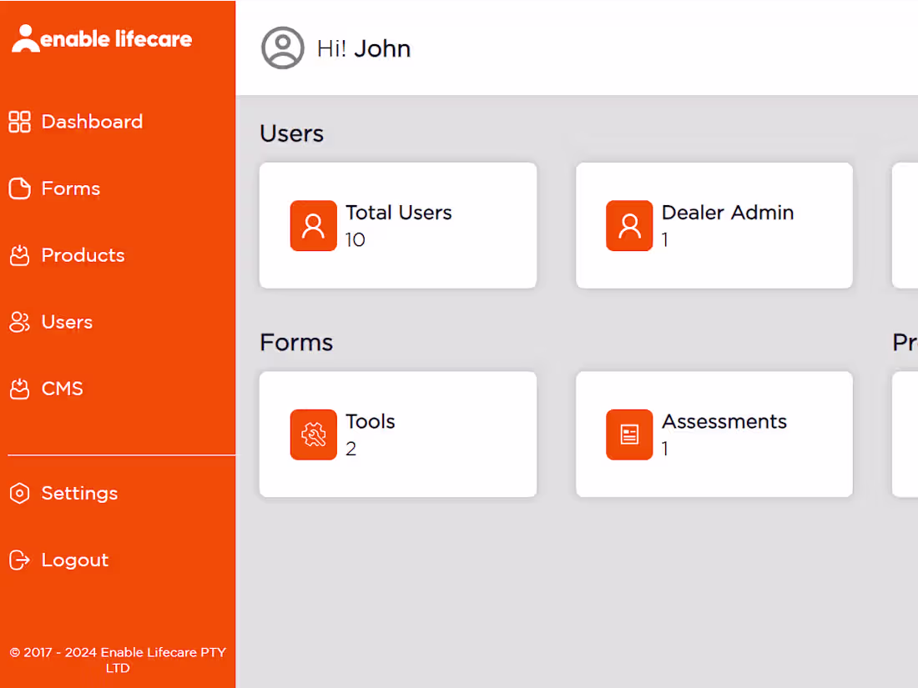Open the Dashboard menu item

(x=92, y=122)
